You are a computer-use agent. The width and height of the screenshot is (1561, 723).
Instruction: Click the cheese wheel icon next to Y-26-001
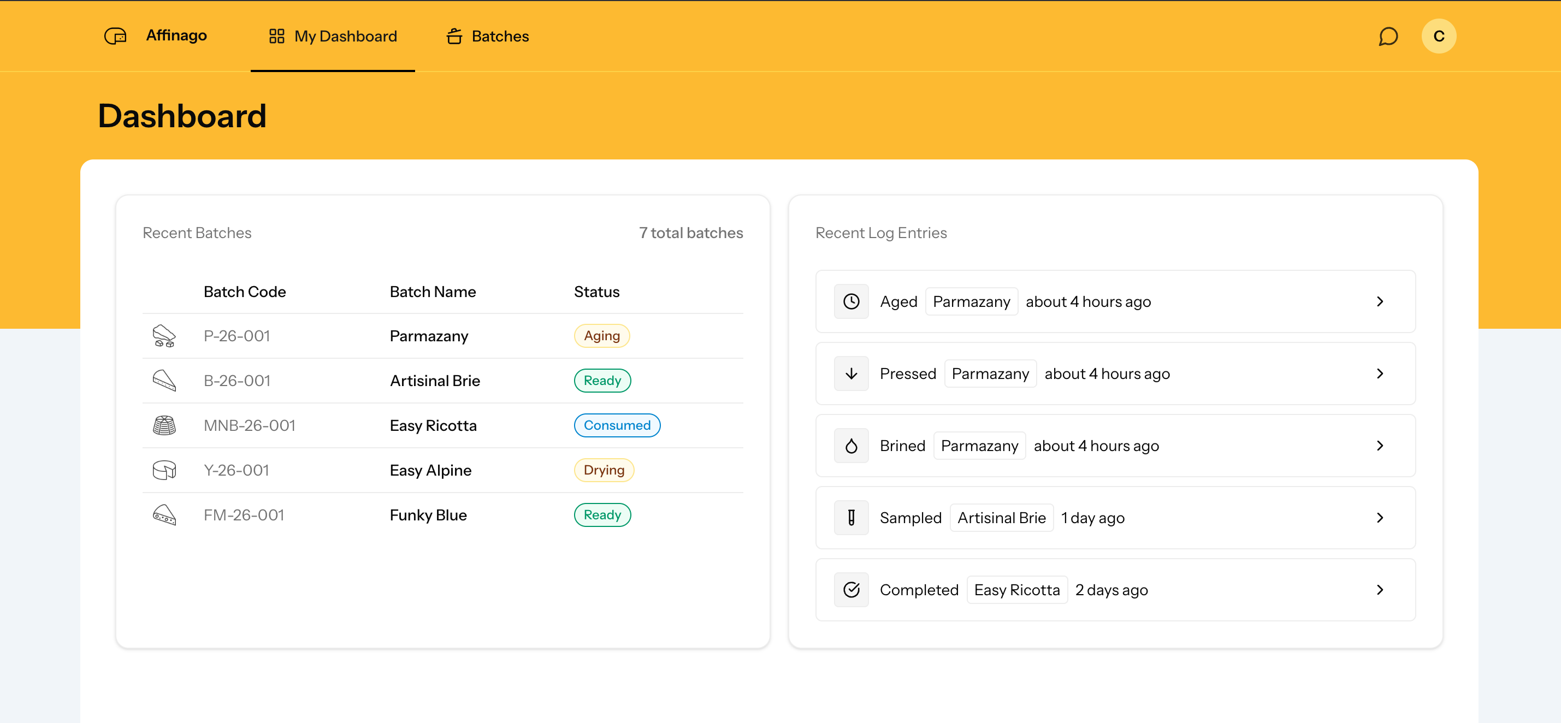[x=164, y=470]
